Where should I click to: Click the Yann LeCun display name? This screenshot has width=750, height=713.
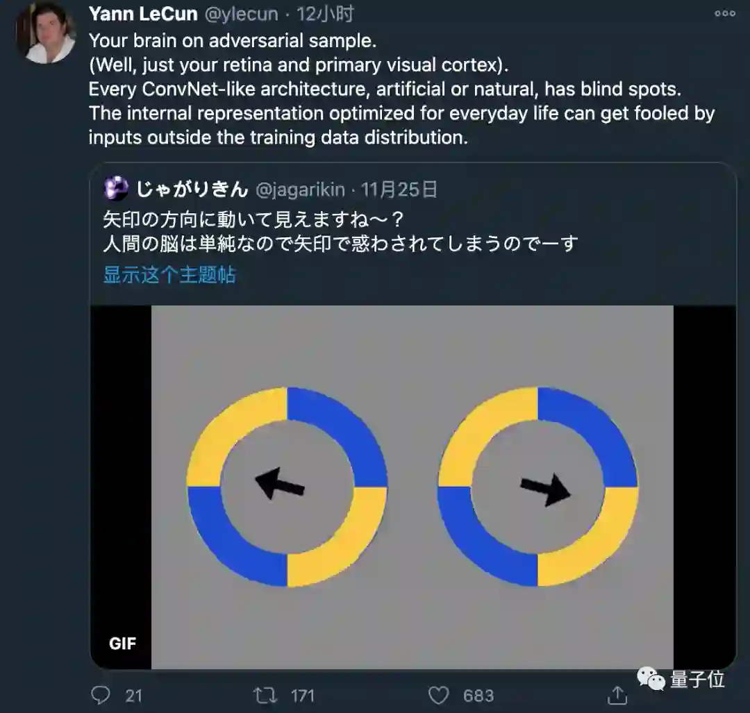pos(143,14)
